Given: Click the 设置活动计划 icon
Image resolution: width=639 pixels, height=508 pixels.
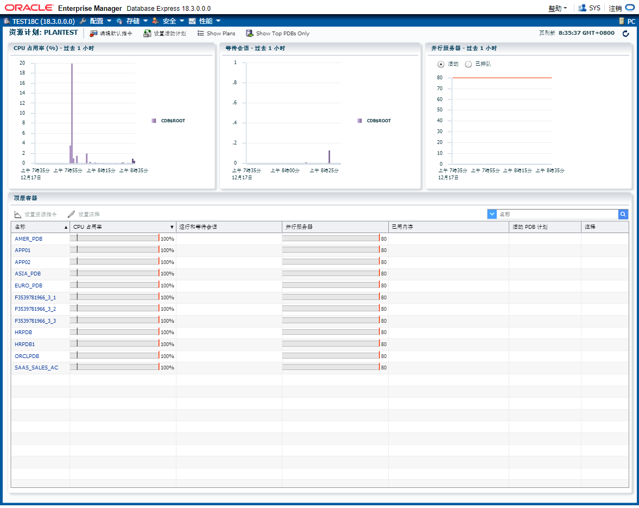Looking at the screenshot, I should 147,34.
